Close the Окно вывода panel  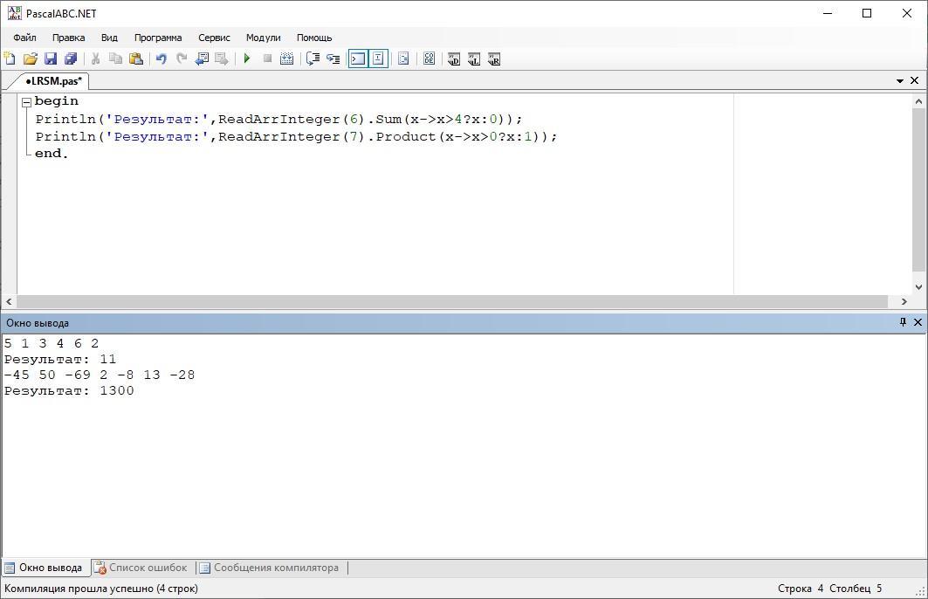coord(918,322)
